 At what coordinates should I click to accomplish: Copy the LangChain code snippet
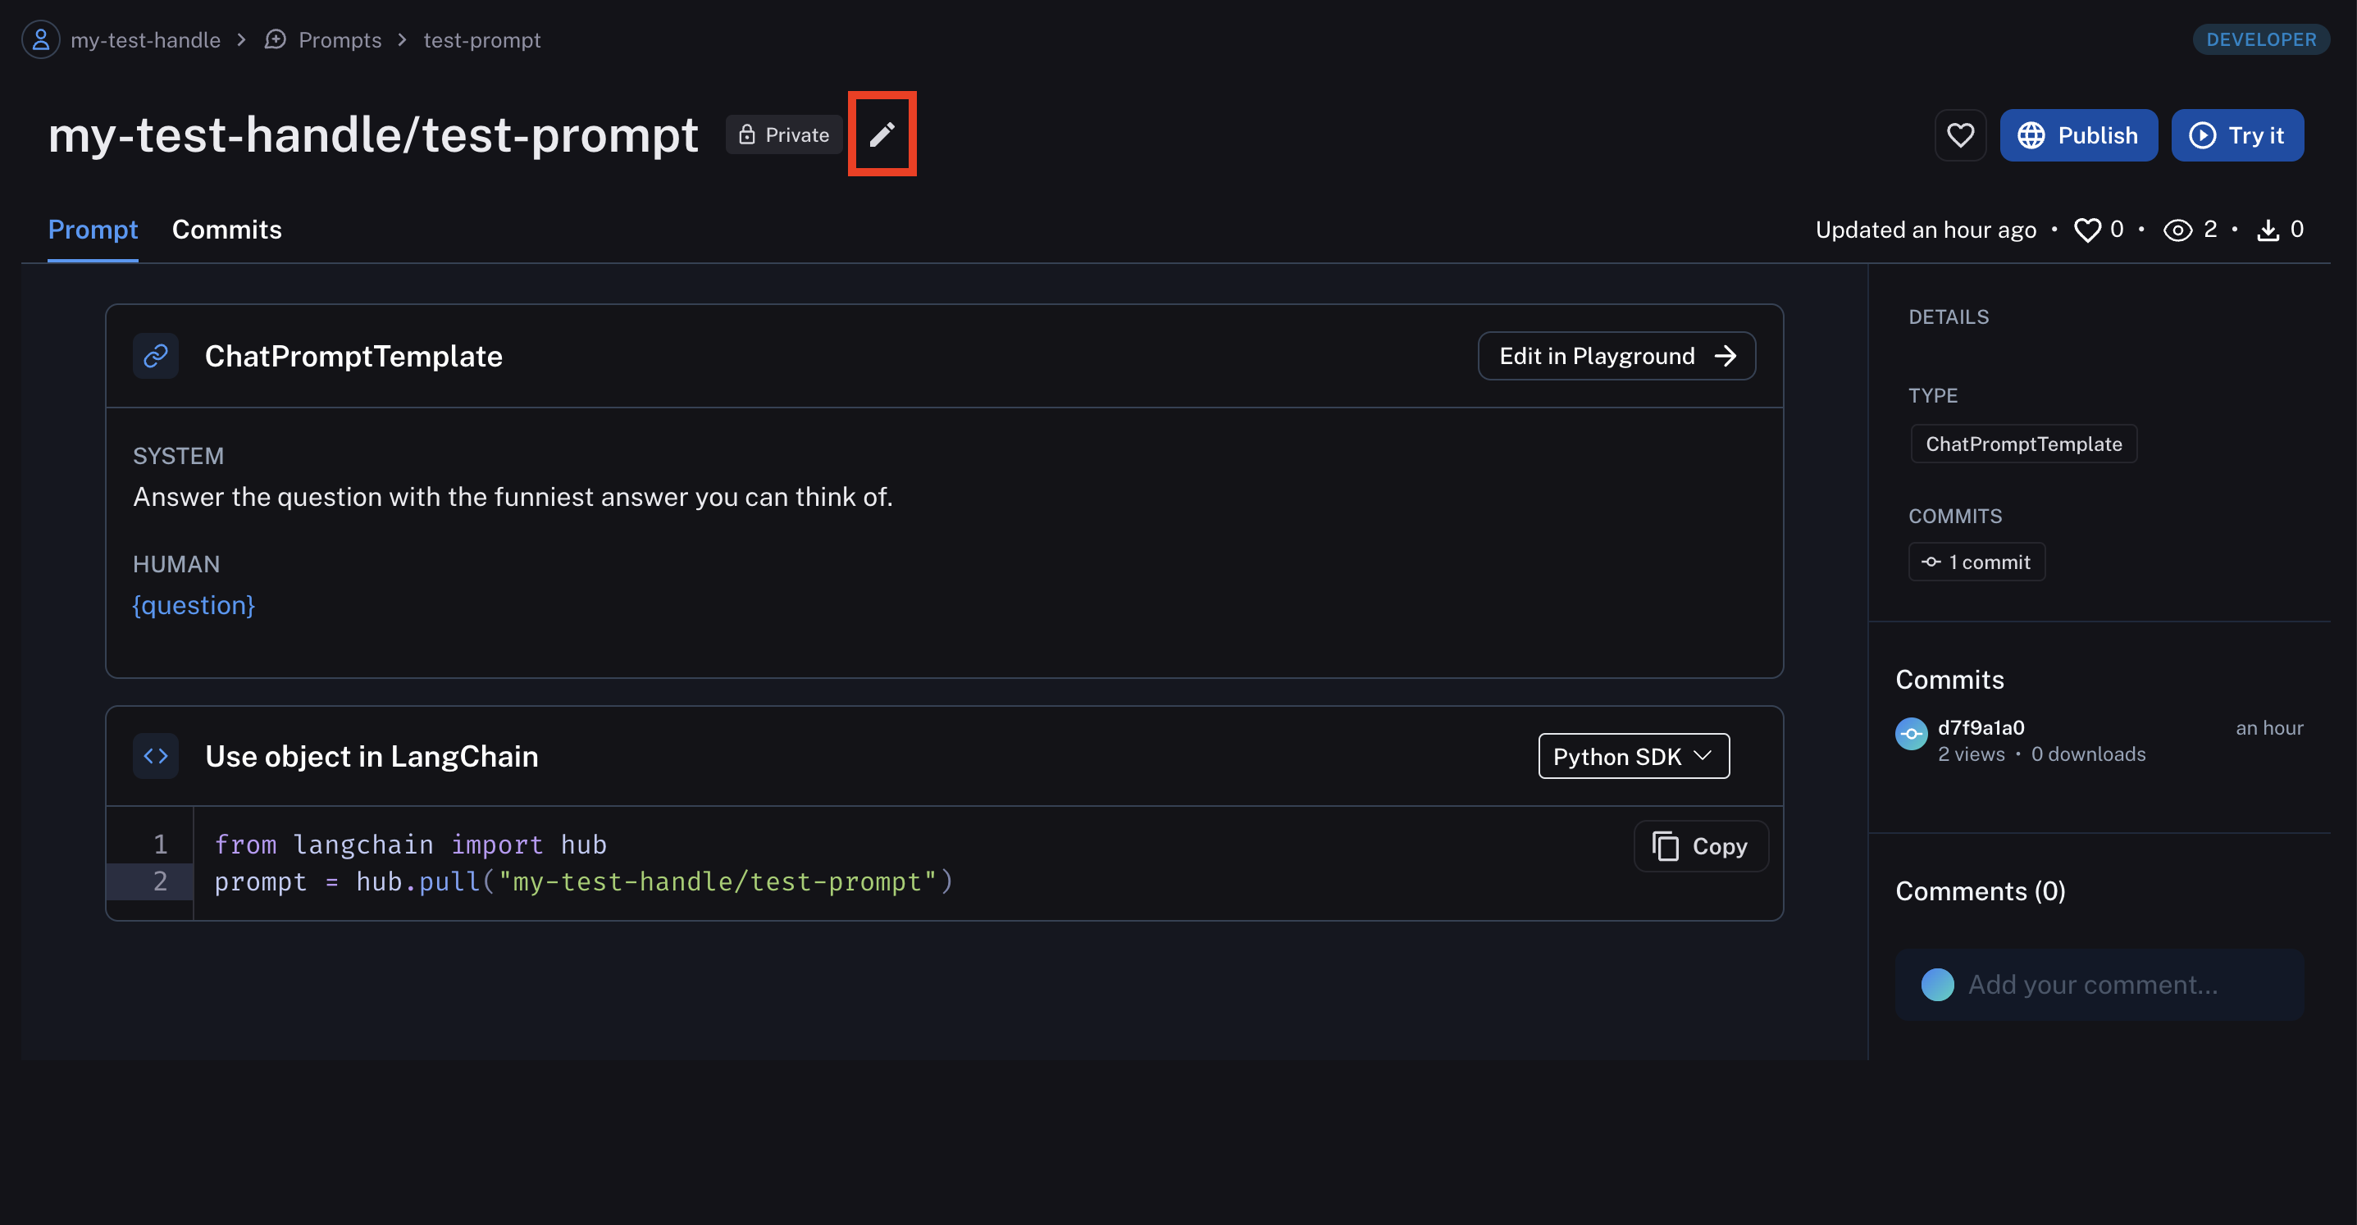pos(1700,846)
